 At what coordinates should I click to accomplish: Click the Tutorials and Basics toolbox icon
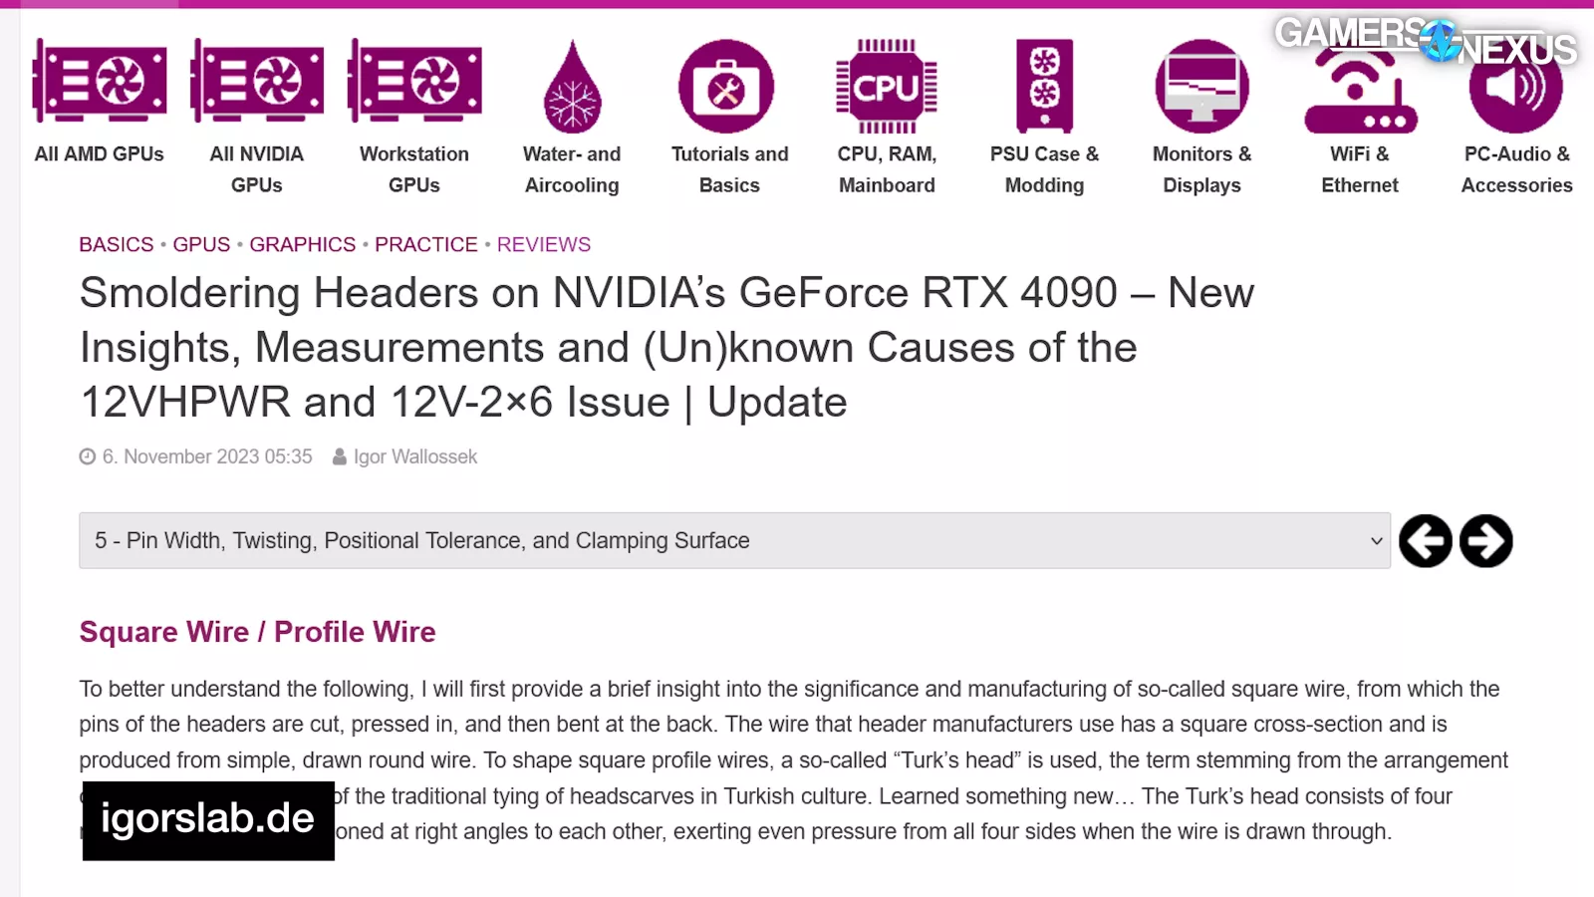(726, 88)
